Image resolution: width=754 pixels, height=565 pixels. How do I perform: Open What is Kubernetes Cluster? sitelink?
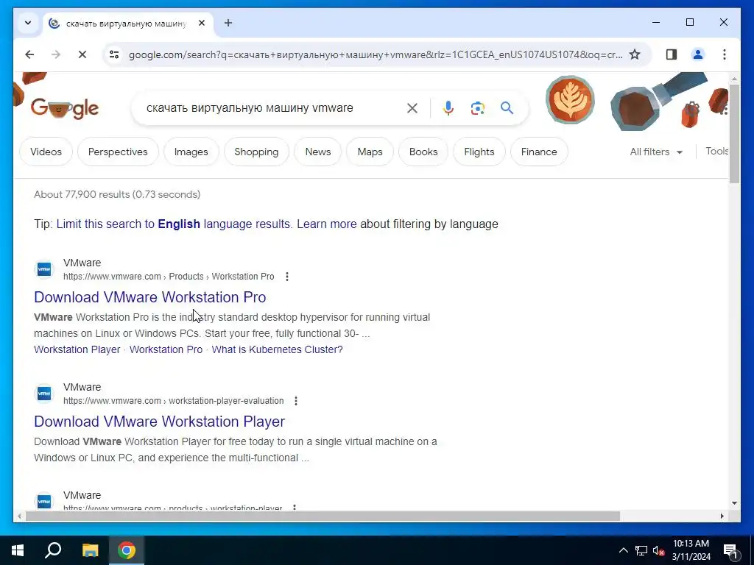click(x=277, y=349)
